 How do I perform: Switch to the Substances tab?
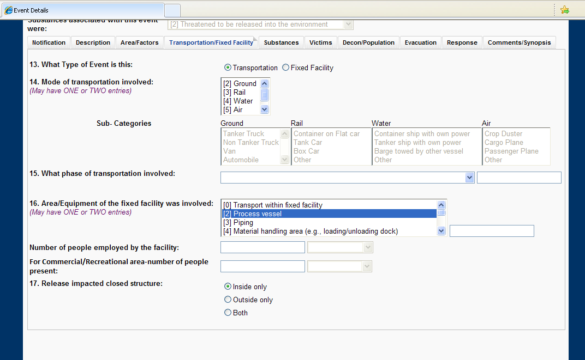point(281,42)
